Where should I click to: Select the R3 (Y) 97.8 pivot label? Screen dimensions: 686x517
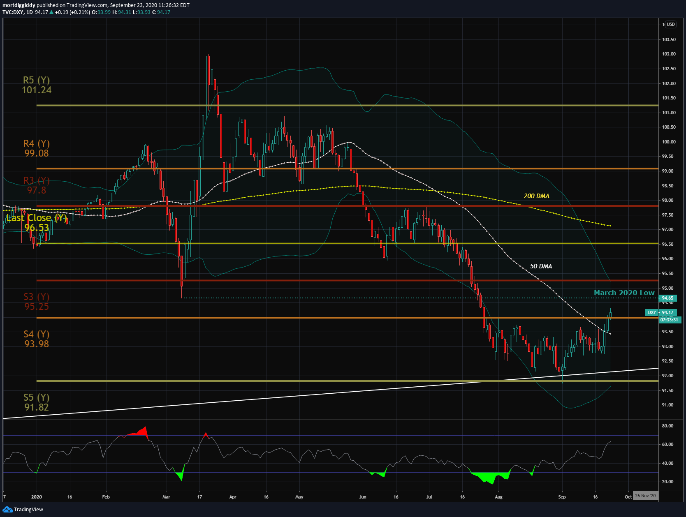tap(37, 185)
